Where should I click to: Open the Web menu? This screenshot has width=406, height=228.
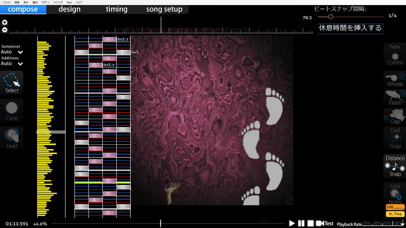(69, 3)
